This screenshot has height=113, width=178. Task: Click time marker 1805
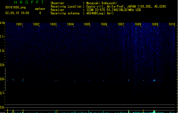pos(87,24)
